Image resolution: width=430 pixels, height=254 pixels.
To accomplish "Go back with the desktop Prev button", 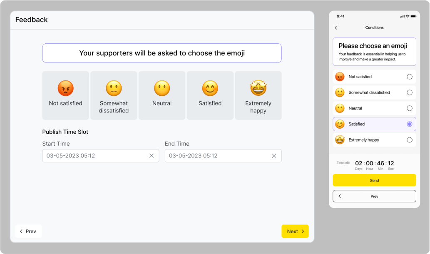I will (28, 231).
